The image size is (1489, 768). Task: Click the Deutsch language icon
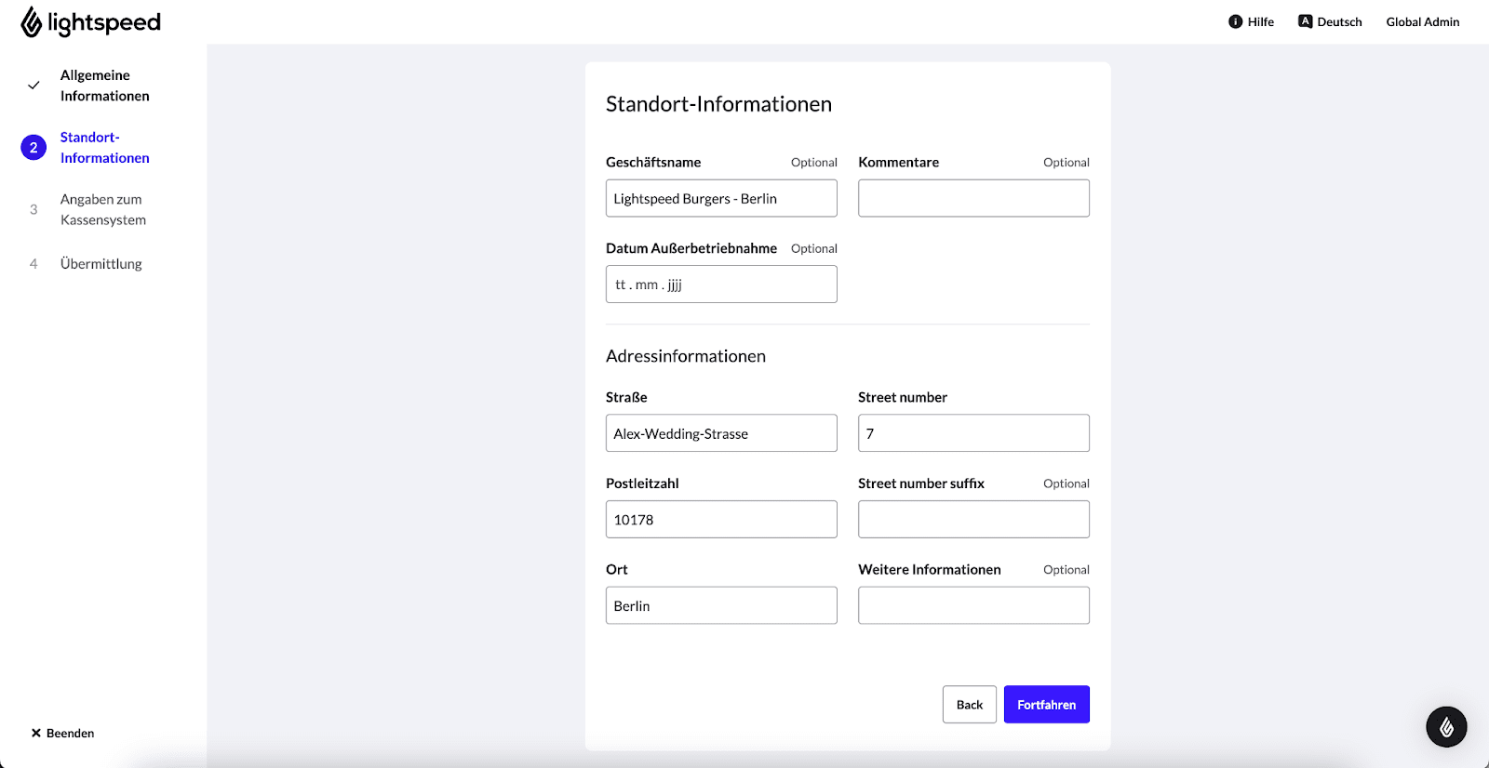pyautogui.click(x=1305, y=21)
